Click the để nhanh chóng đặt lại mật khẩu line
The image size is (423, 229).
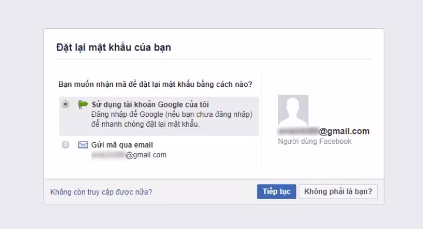pyautogui.click(x=146, y=124)
